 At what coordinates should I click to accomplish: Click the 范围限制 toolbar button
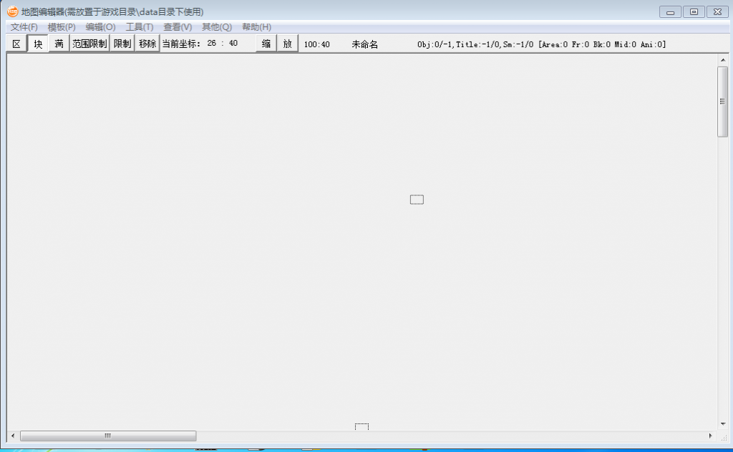pos(89,44)
